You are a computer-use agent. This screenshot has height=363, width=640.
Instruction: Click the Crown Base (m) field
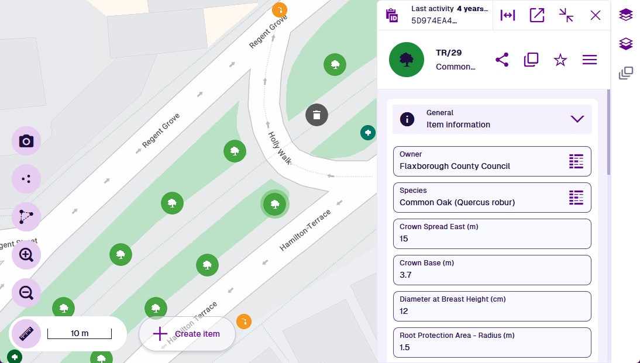(491, 269)
